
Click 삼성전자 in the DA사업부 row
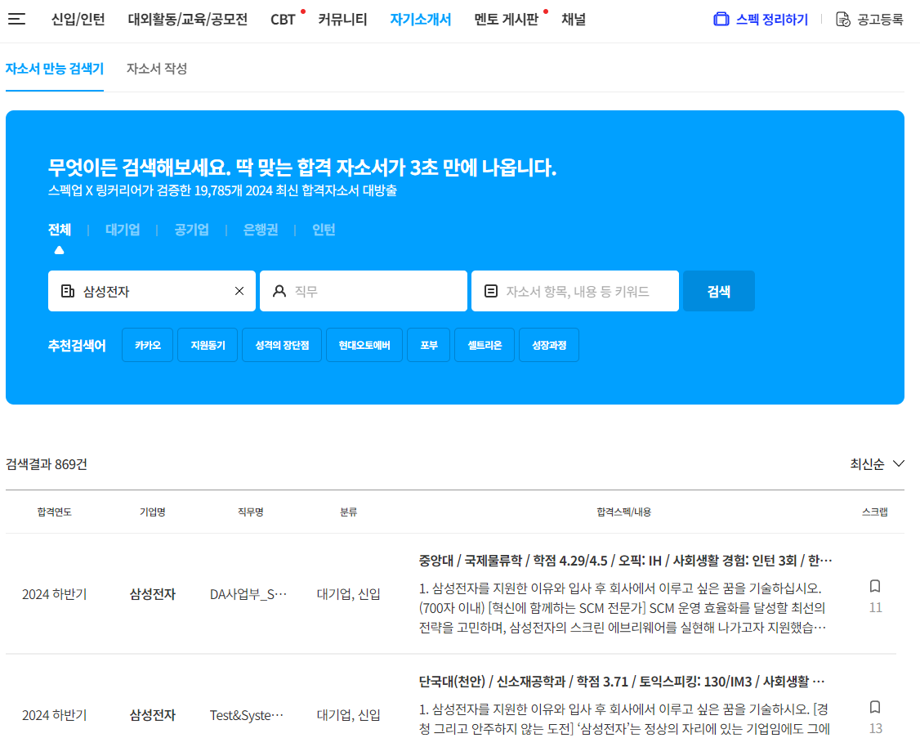click(x=153, y=594)
